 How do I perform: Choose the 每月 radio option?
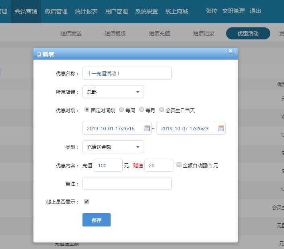(142, 110)
